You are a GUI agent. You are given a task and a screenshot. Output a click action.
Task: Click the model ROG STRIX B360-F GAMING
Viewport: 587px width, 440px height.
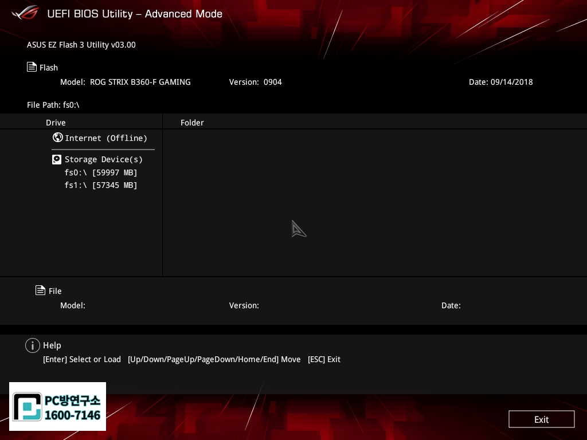point(140,82)
